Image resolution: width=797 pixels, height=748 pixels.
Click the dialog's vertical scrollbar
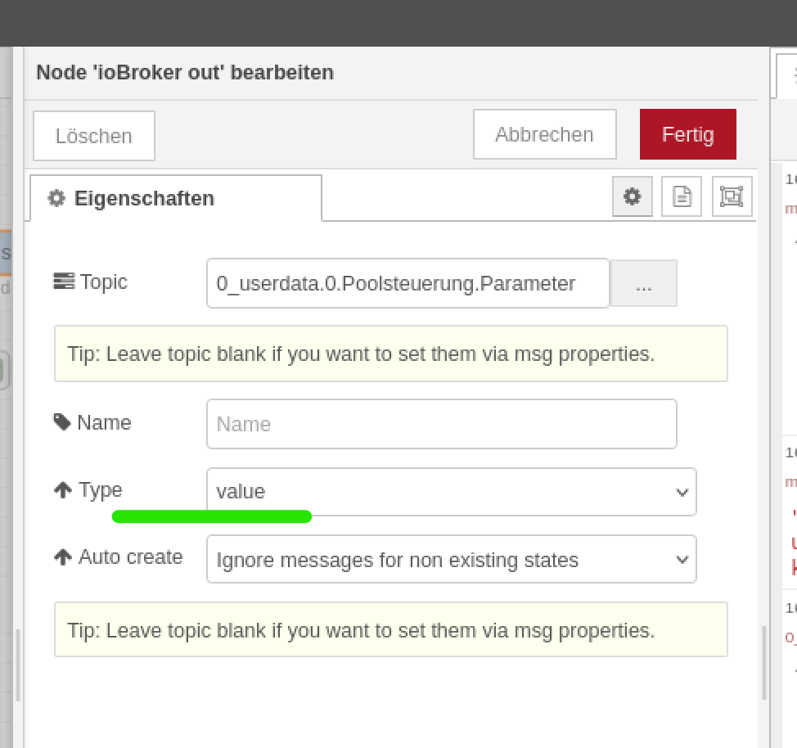click(764, 663)
